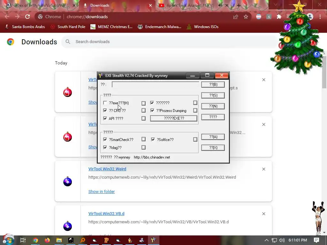Uncheck the API ???? checkbox

coord(105,118)
